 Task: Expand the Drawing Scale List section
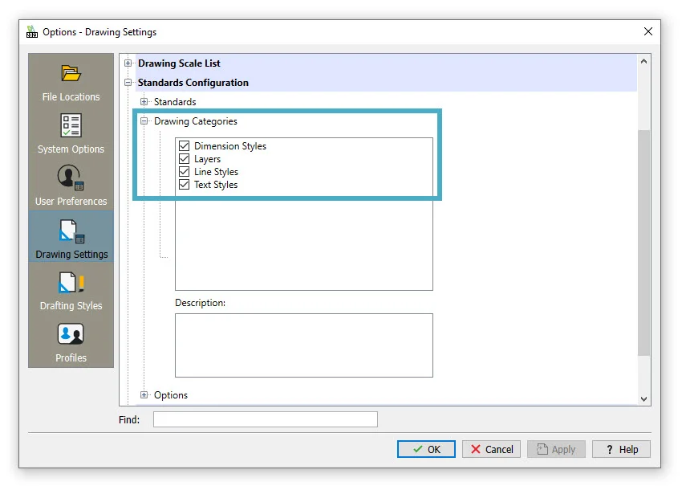(x=128, y=63)
